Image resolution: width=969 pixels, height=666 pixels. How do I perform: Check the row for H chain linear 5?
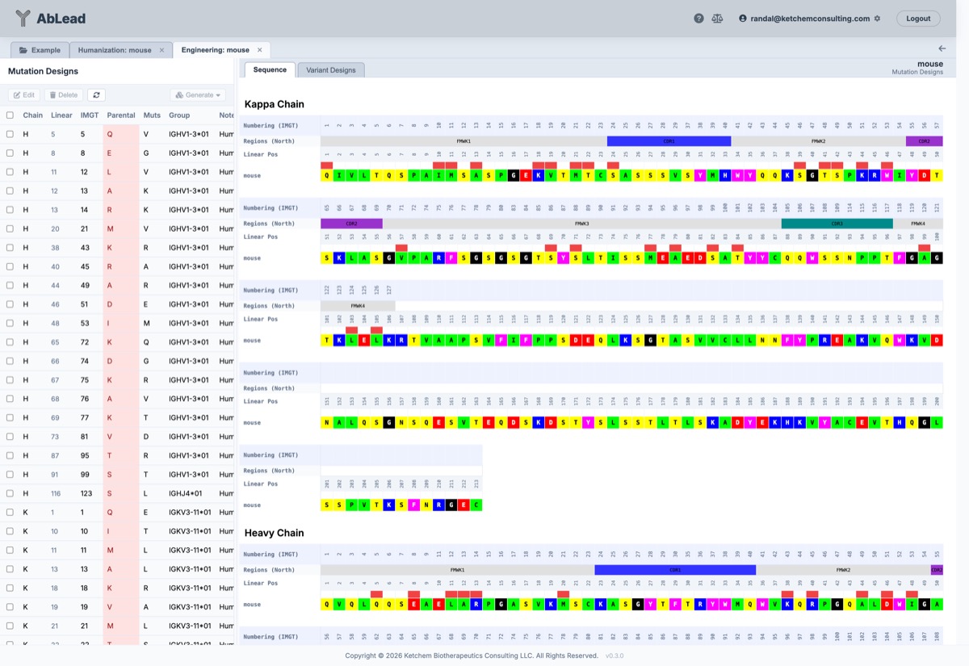[10, 134]
